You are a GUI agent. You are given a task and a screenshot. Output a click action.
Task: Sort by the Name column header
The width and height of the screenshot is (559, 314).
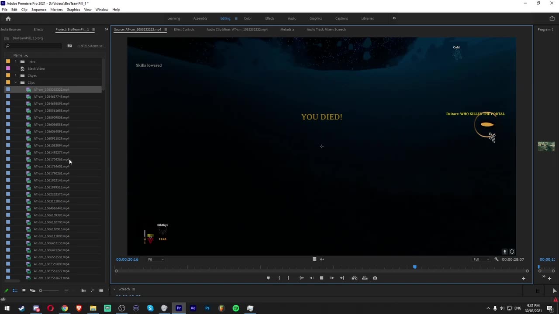click(x=17, y=55)
